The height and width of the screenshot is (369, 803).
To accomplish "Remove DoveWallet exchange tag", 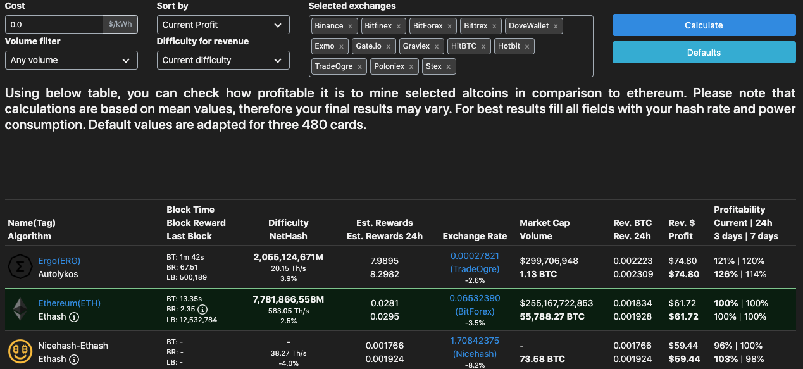I will (x=556, y=27).
